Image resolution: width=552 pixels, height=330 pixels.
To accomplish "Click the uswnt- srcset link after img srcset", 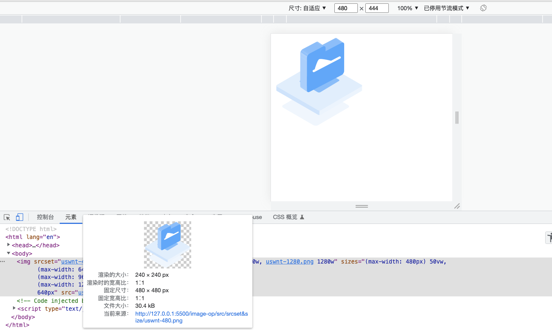I will [x=72, y=262].
